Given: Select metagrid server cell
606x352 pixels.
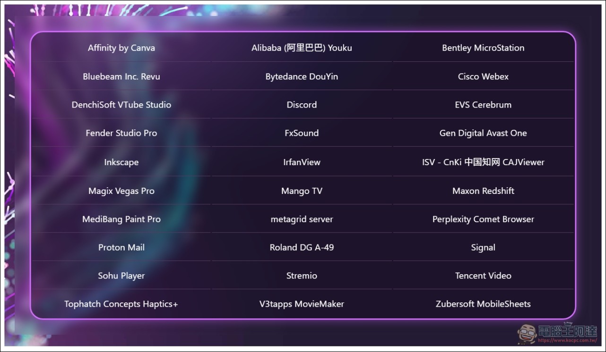Looking at the screenshot, I should pos(302,219).
